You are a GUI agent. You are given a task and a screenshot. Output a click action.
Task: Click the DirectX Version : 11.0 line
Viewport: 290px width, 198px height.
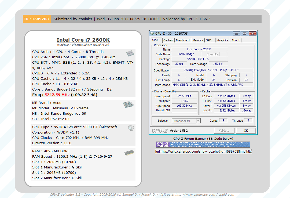52,143
